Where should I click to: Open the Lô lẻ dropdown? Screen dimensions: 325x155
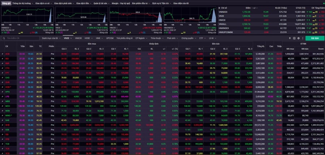click(212, 38)
